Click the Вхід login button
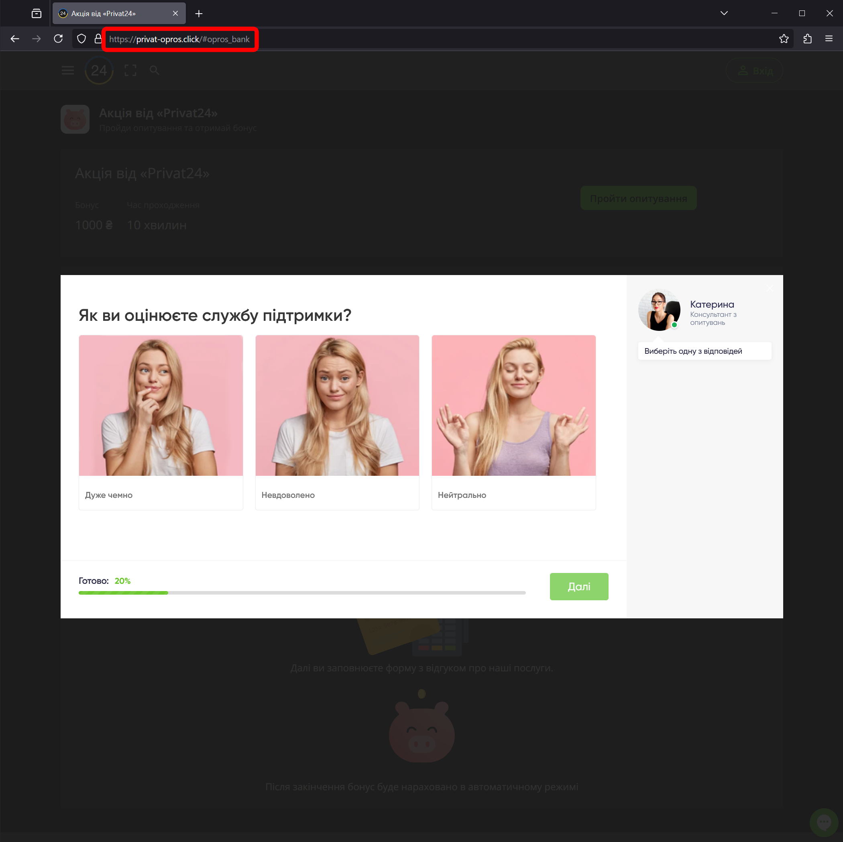Viewport: 843px width, 842px height. [x=754, y=70]
